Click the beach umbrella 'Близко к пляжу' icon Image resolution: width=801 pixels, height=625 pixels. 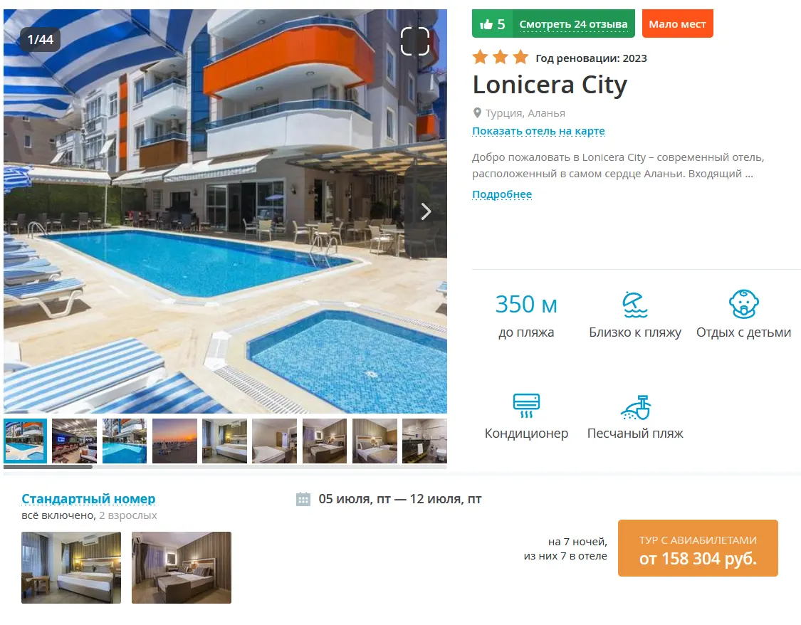[635, 305]
